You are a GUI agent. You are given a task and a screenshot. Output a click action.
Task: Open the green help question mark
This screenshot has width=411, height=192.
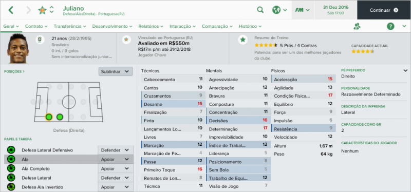(x=390, y=26)
